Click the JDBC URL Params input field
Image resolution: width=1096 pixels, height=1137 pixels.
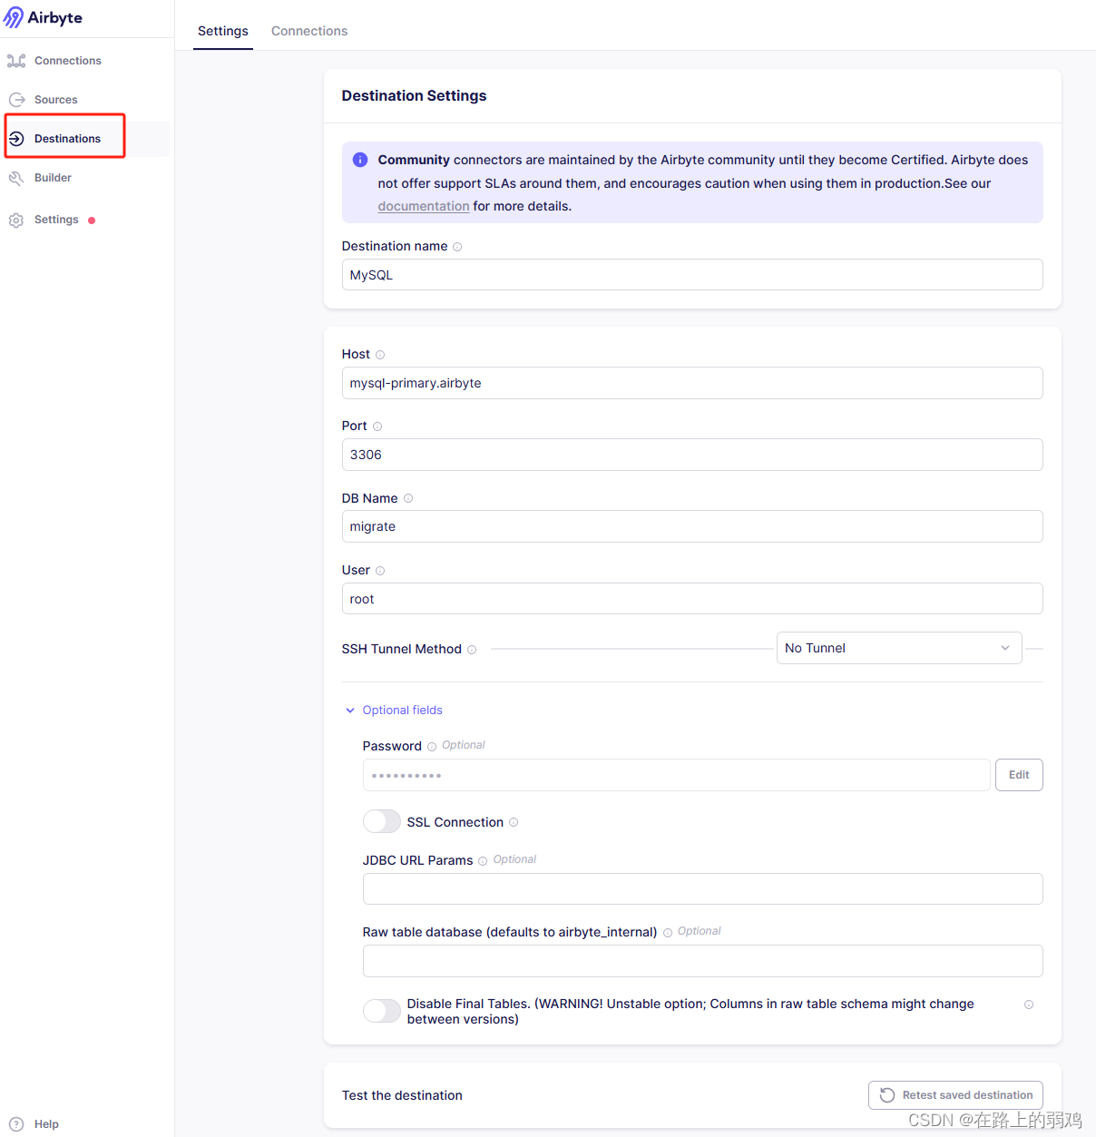click(702, 889)
